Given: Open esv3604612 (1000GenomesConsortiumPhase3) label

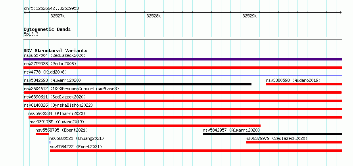Looking at the screenshot, I should click(71, 89).
